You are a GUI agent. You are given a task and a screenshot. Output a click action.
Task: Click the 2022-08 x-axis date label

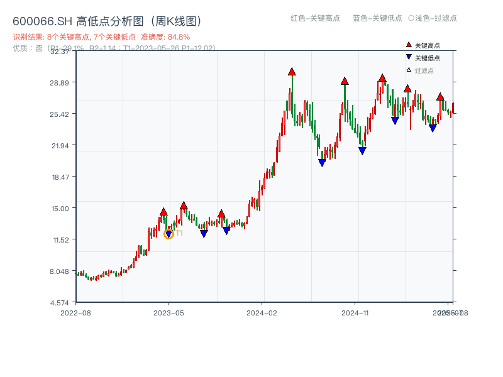75,313
